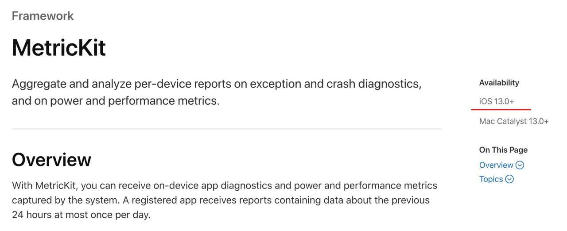Click the words "A registered app receives reports"
The width and height of the screenshot is (567, 231).
click(197, 200)
